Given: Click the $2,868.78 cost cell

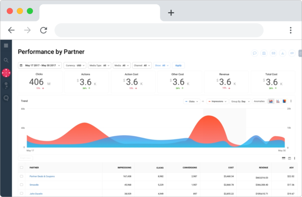Looking at the screenshot, I should (x=228, y=185).
